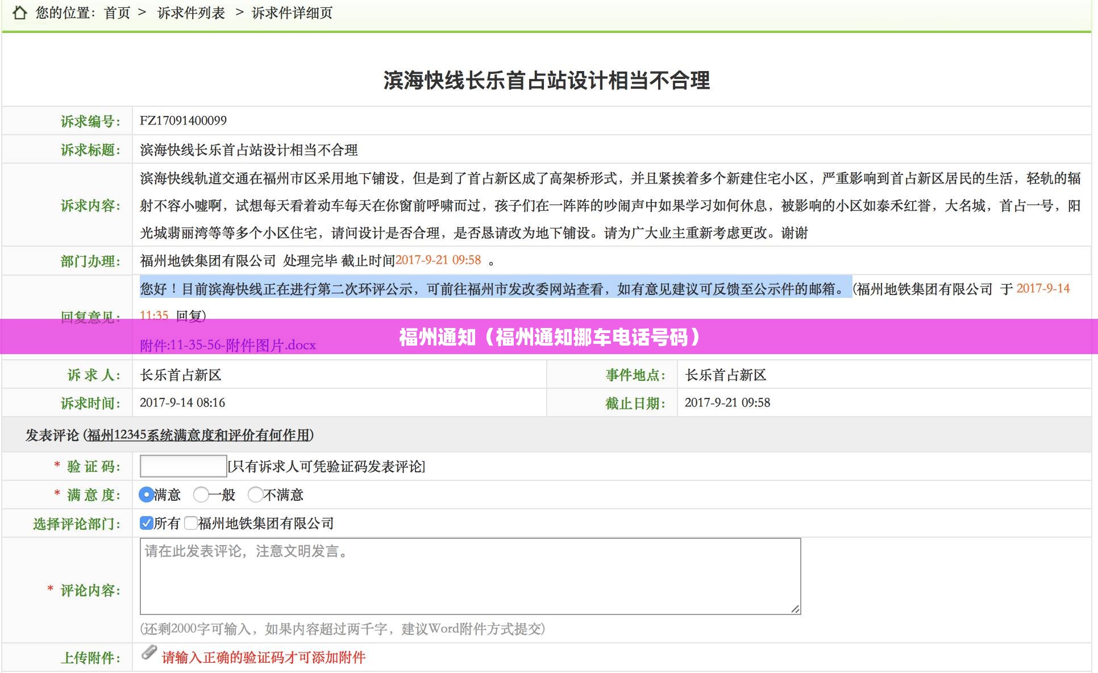Click the paperclip attachment icon
Viewport: 1098px width, 673px height.
point(149,653)
